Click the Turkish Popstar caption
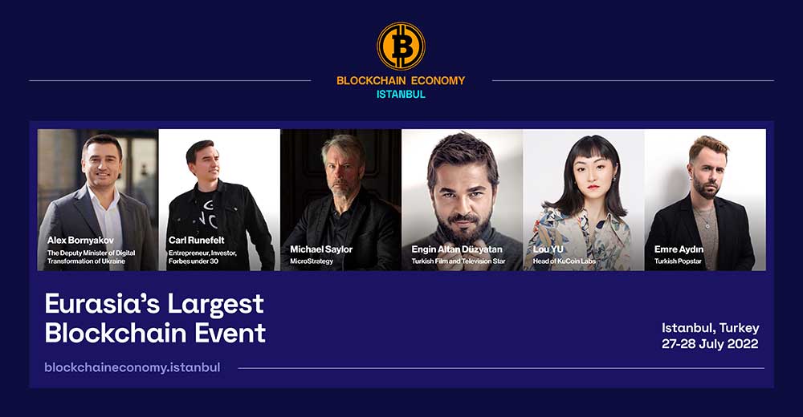The width and height of the screenshot is (803, 417). pyautogui.click(x=678, y=261)
